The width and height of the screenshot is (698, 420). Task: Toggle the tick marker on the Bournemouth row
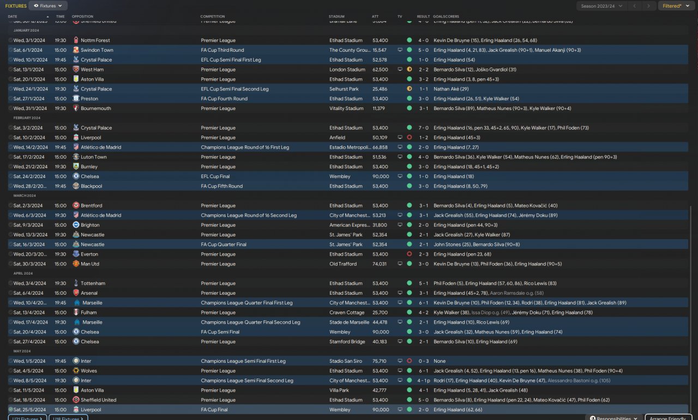[x=10, y=108]
